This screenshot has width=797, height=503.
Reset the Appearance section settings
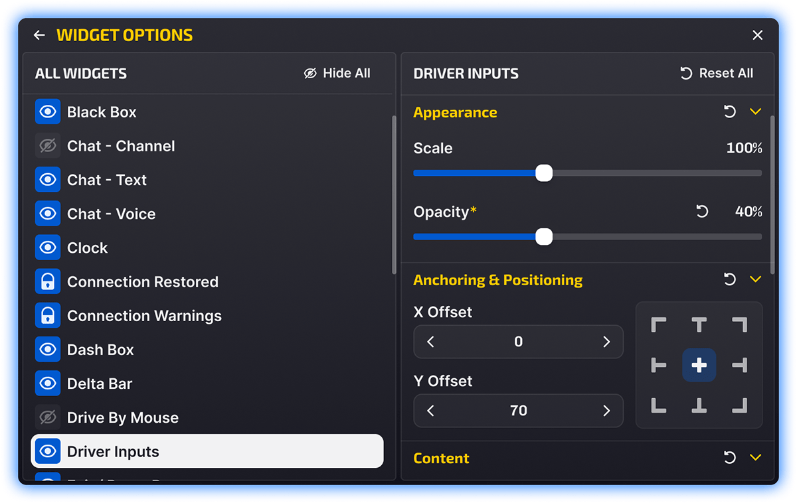tap(730, 112)
